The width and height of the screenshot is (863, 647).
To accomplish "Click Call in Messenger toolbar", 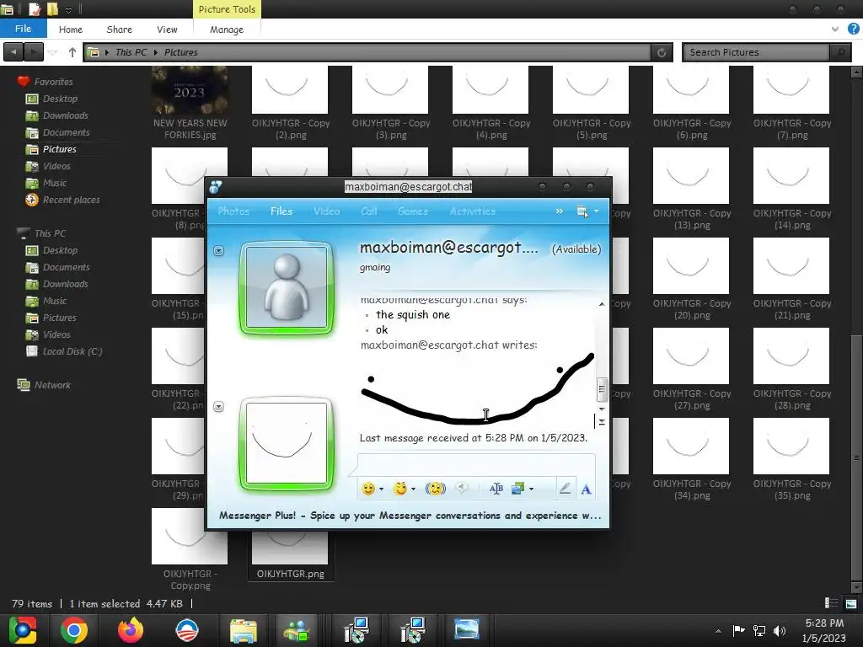I will pyautogui.click(x=369, y=211).
